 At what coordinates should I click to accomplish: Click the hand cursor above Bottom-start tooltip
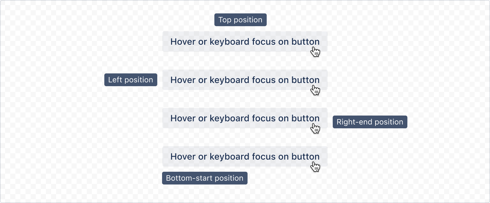coord(315,167)
